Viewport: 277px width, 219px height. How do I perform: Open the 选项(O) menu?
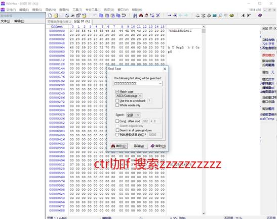pyautogui.click(x=109, y=10)
